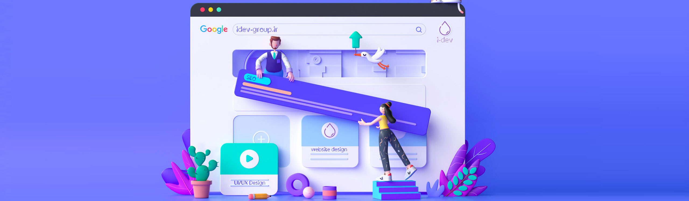The width and height of the screenshot is (689, 201).
Task: Click the droplet icon on the website design card
Action: pos(330,131)
